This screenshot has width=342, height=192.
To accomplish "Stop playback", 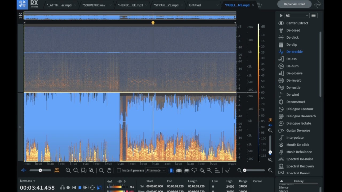I will tap(80, 188).
